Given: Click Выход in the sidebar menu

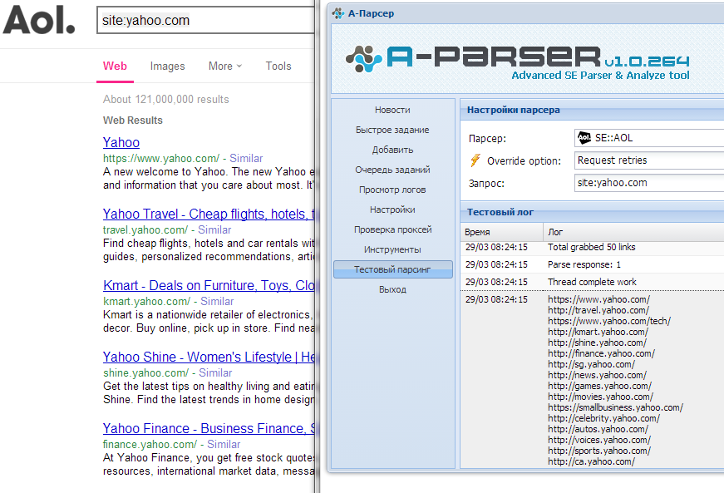Looking at the screenshot, I should [392, 289].
